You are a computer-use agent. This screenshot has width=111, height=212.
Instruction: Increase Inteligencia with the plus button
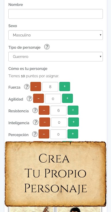[74, 122]
